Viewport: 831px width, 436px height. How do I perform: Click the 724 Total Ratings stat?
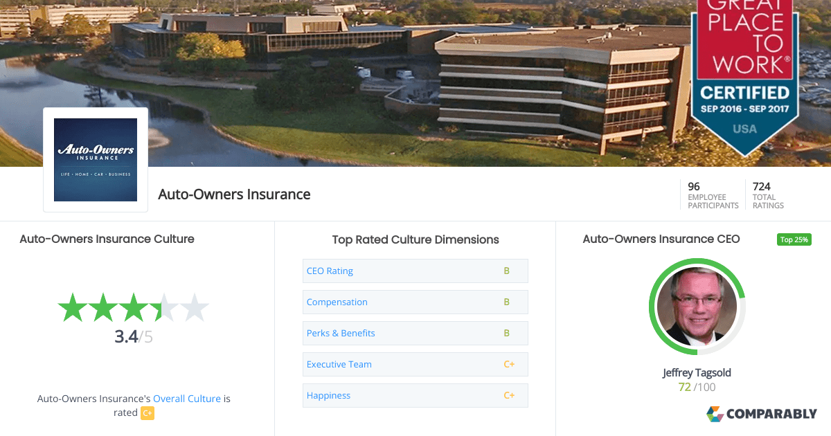click(768, 195)
